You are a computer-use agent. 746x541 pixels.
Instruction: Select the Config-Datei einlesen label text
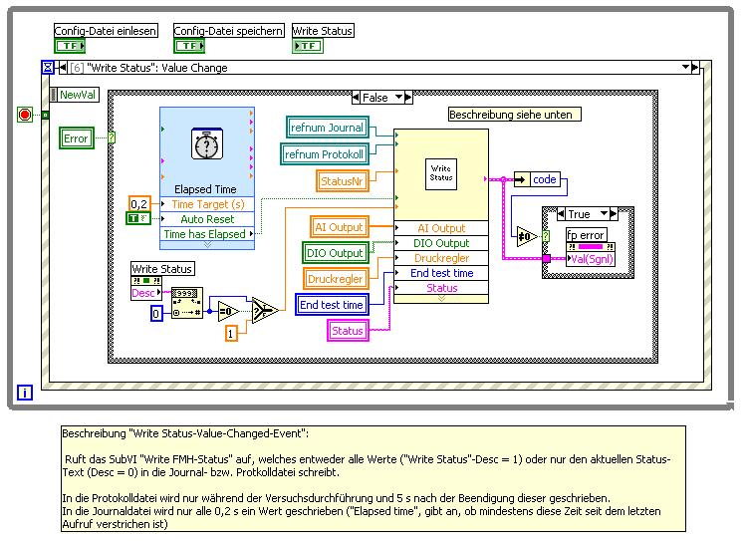(x=106, y=31)
